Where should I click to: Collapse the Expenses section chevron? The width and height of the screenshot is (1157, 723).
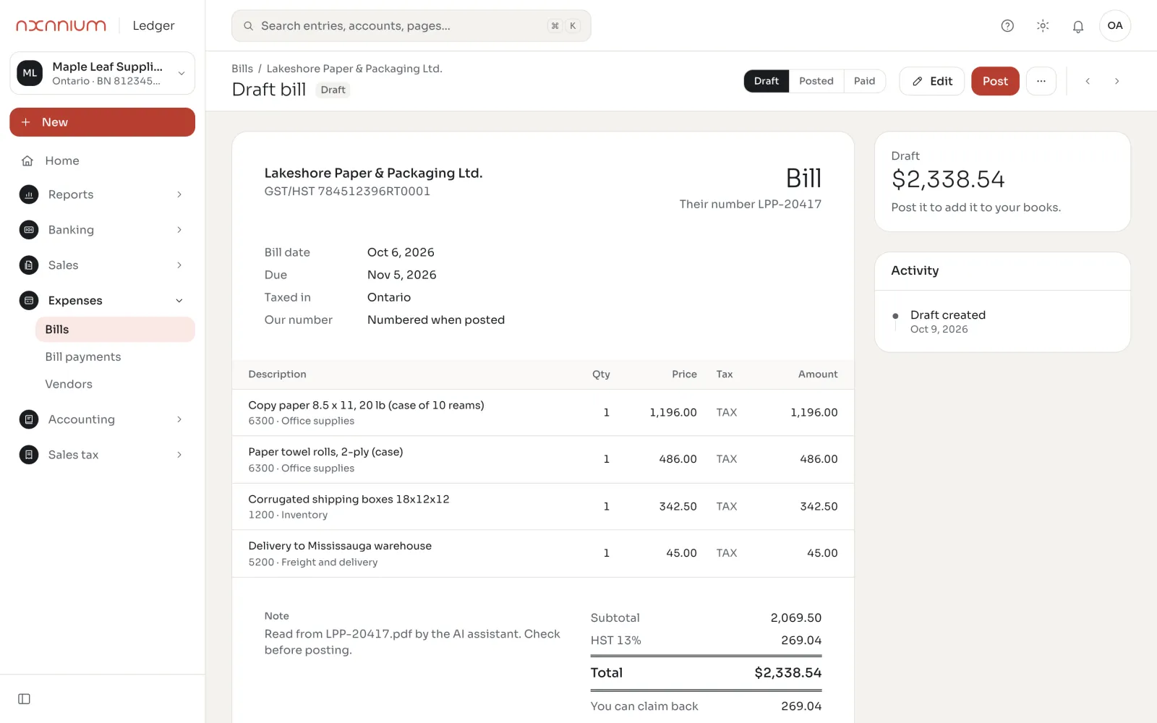tap(179, 301)
